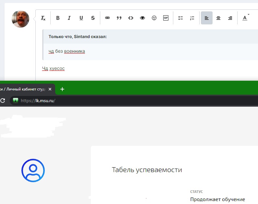Open the text color dropdown
258x204 pixels.
coord(245,18)
